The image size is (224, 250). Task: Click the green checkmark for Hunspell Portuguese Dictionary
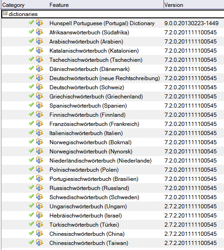(x=32, y=22)
